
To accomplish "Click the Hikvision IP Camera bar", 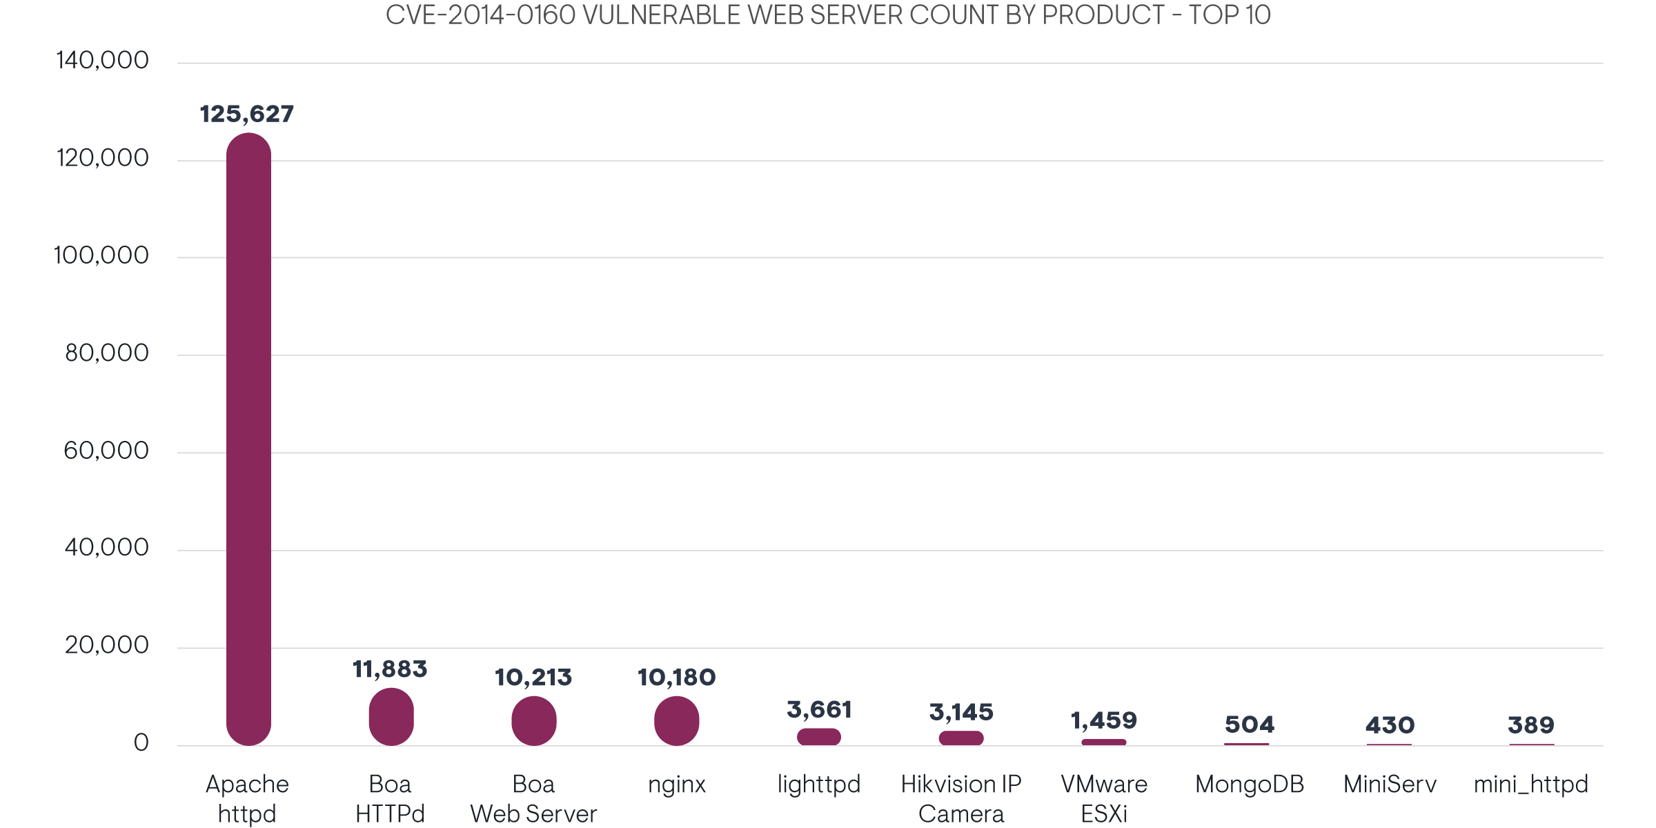I will (961, 738).
